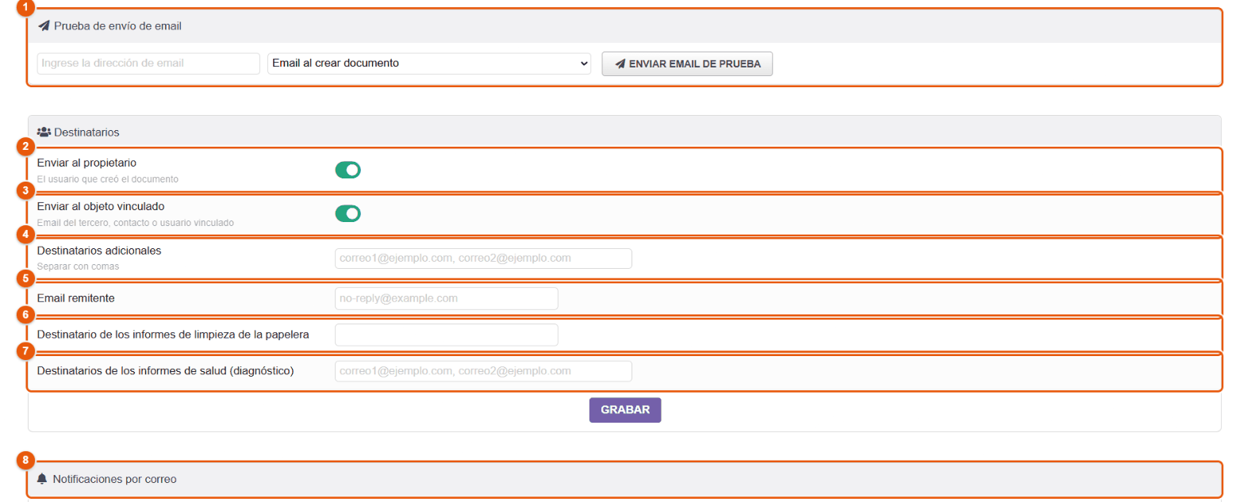This screenshot has height=502, width=1244.
Task: Click the limpieza de la papelera label
Action: pos(173,335)
